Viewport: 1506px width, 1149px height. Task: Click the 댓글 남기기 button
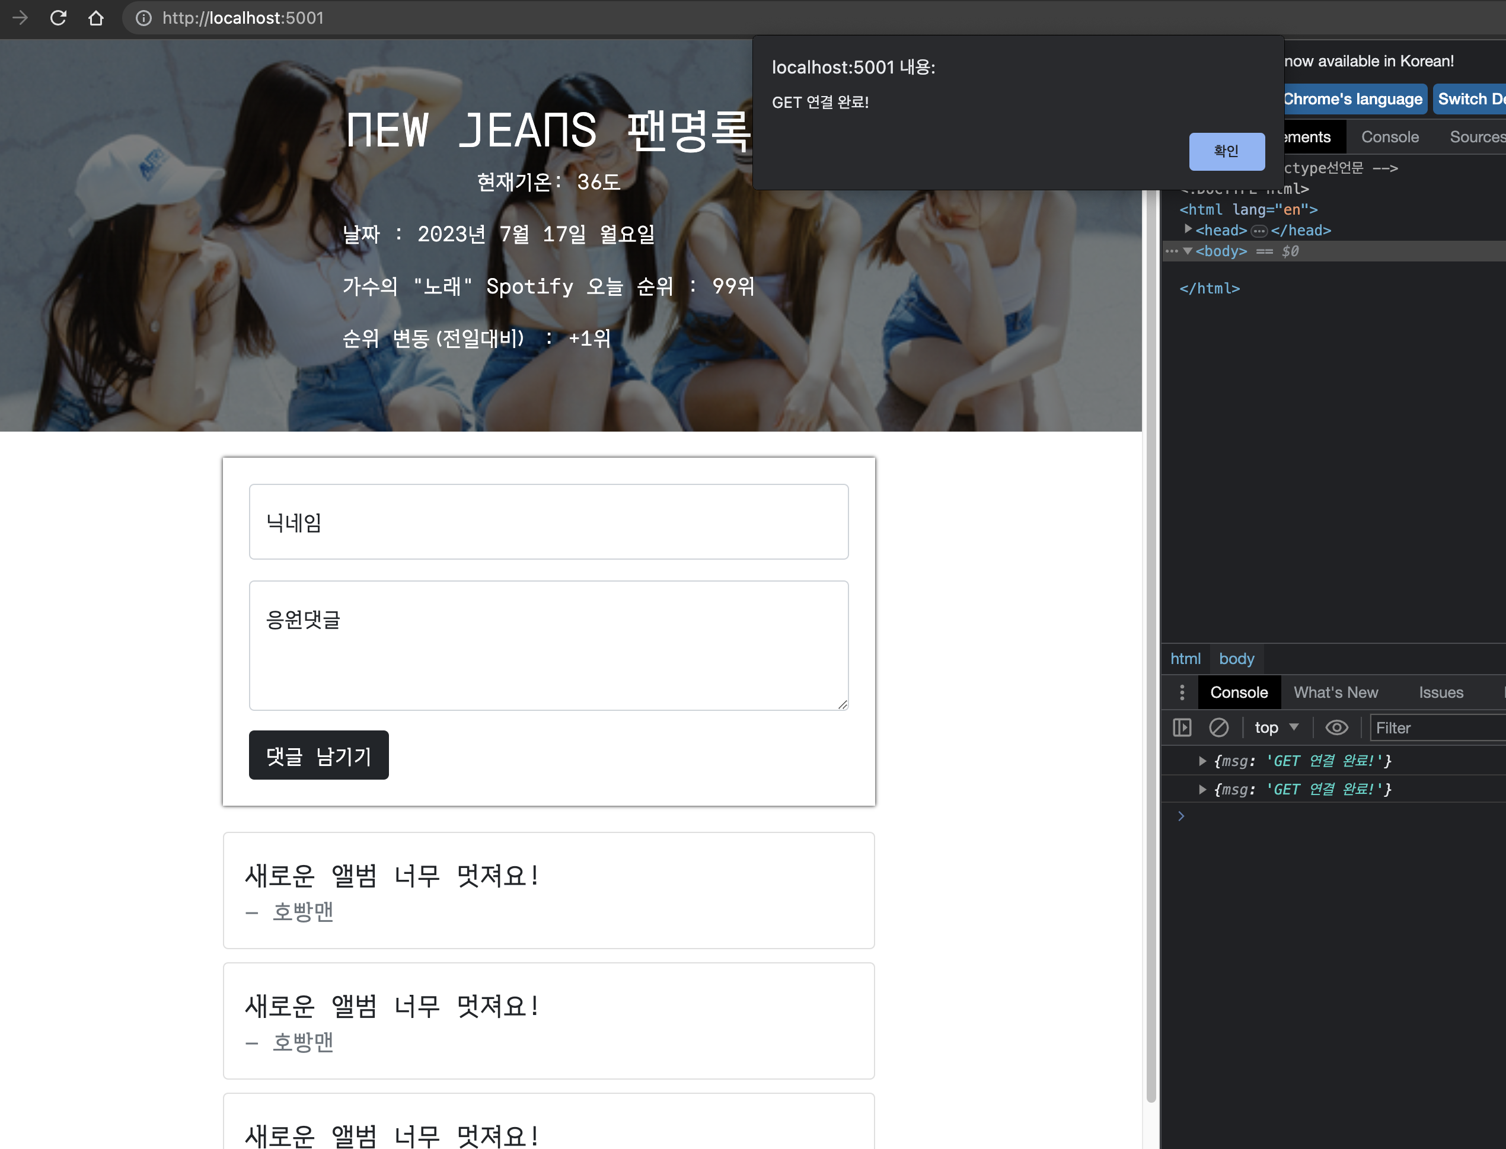pyautogui.click(x=319, y=756)
